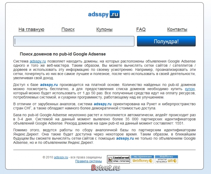Screen dimensions: 211x174
Task: Click heading Поиск доменов по pub-id Google Adsense
Action: 63,54
